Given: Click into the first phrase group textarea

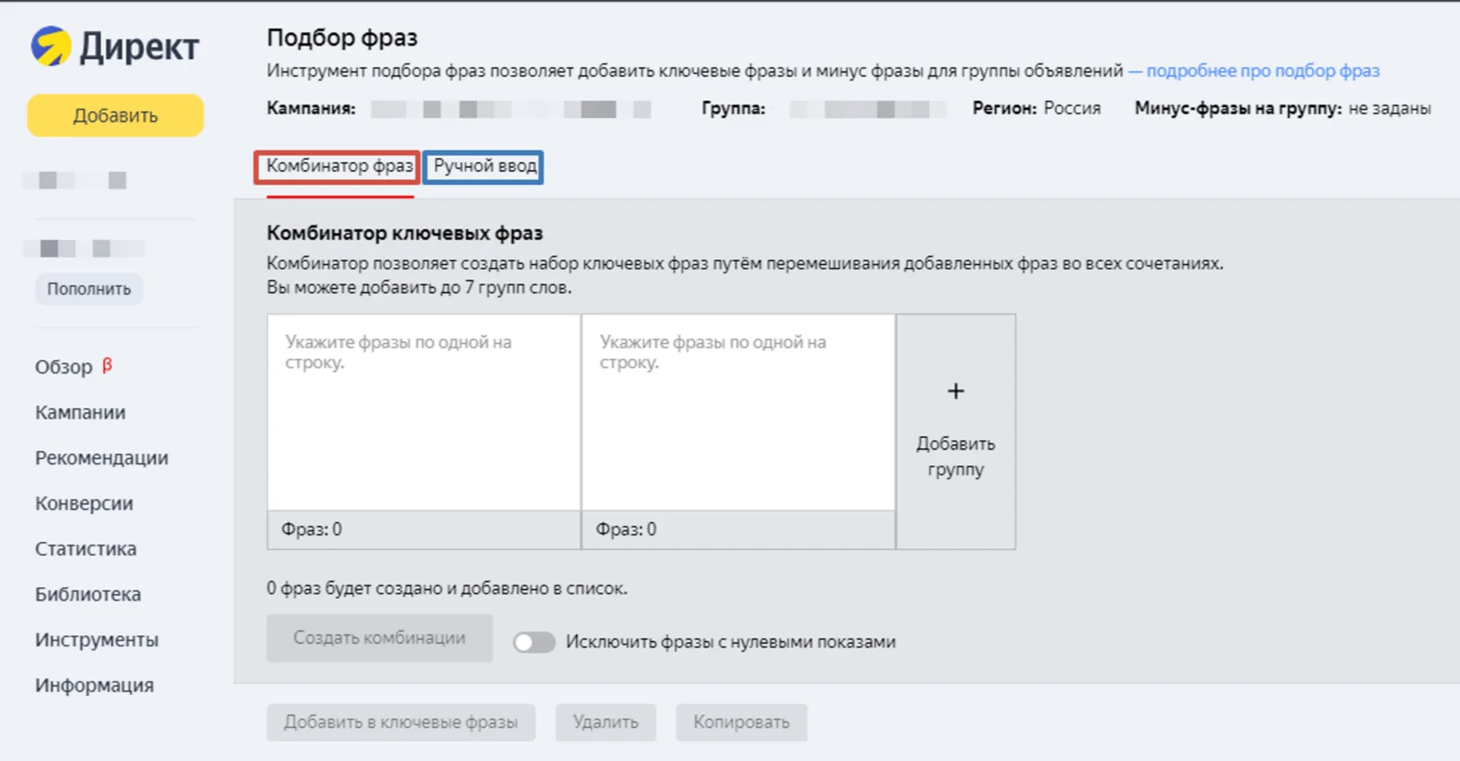Looking at the screenshot, I should point(424,413).
